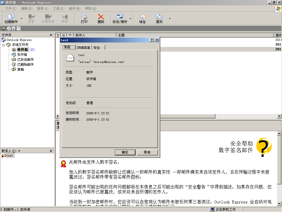Screen dimensions: 282x212
Task: Click the up arrow of preview pane scrollbar
Action: 279,133
